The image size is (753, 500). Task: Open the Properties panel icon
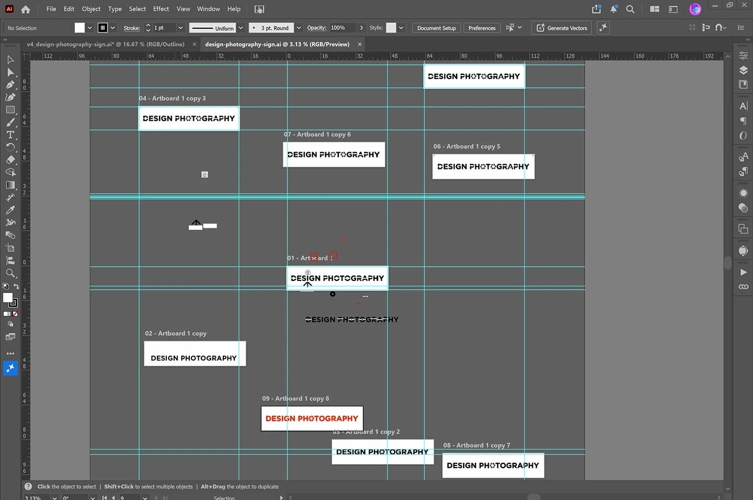pyautogui.click(x=743, y=55)
